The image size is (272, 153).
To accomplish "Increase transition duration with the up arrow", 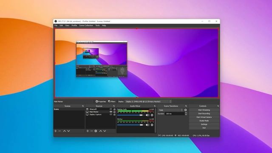I will pyautogui.click(x=186, y=113).
